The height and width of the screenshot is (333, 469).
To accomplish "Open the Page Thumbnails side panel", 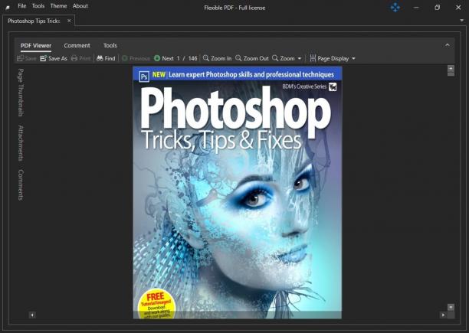I will (x=21, y=93).
